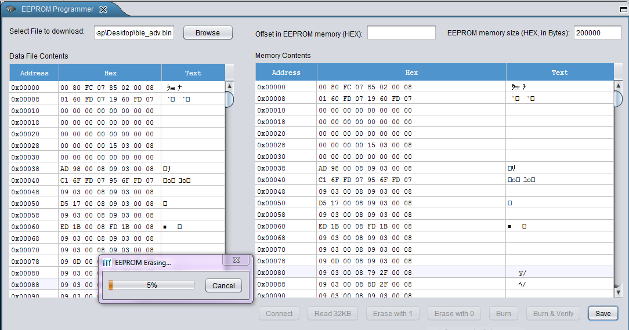Click the Connect button

pyautogui.click(x=279, y=314)
